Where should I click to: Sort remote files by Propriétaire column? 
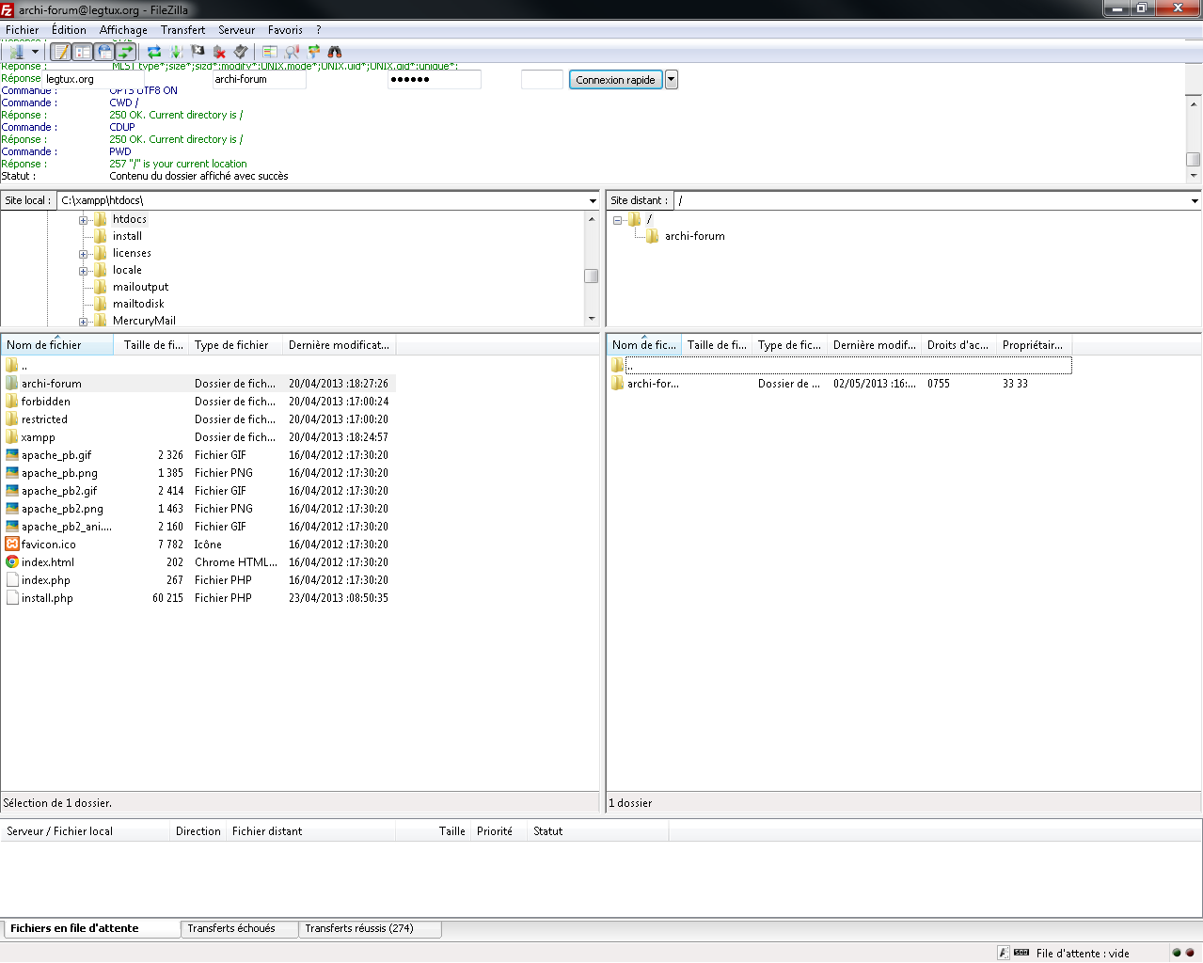(1035, 345)
